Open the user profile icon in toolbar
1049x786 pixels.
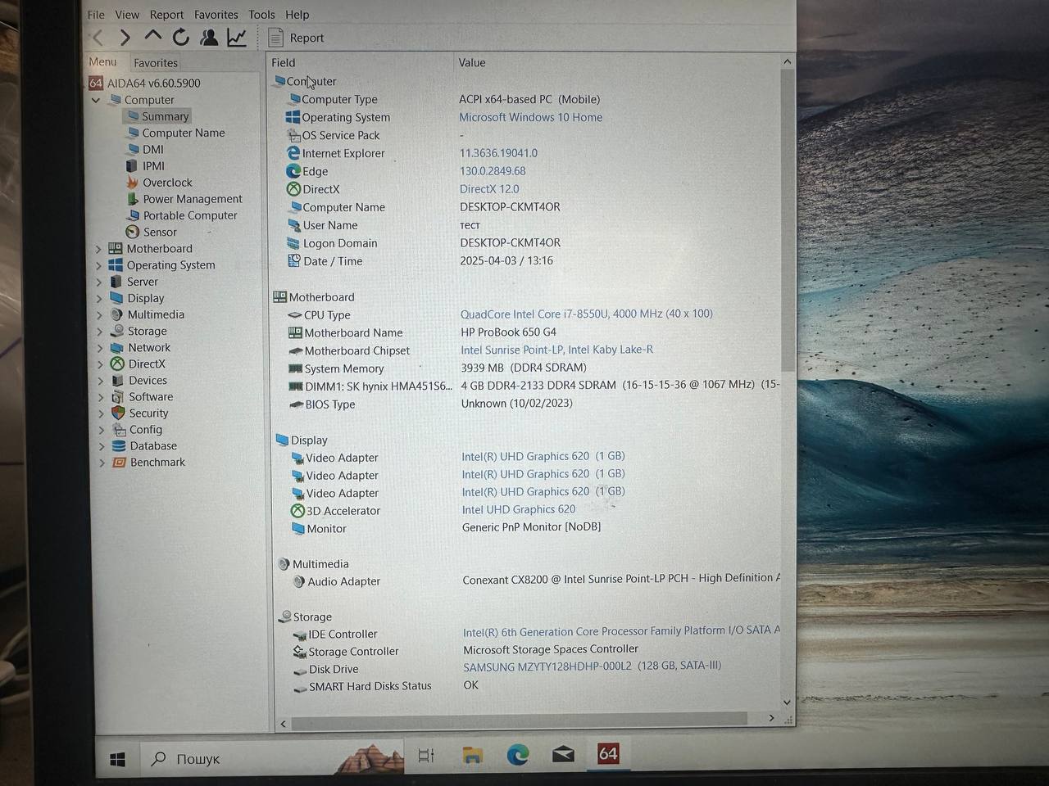209,38
